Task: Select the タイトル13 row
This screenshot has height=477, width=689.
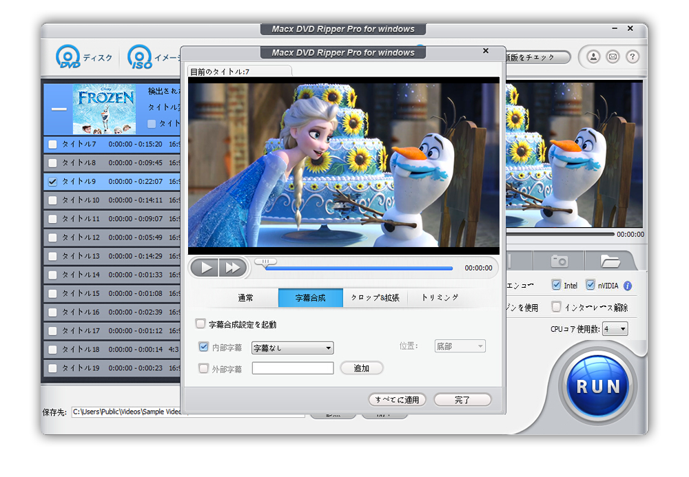Action: tap(112, 256)
